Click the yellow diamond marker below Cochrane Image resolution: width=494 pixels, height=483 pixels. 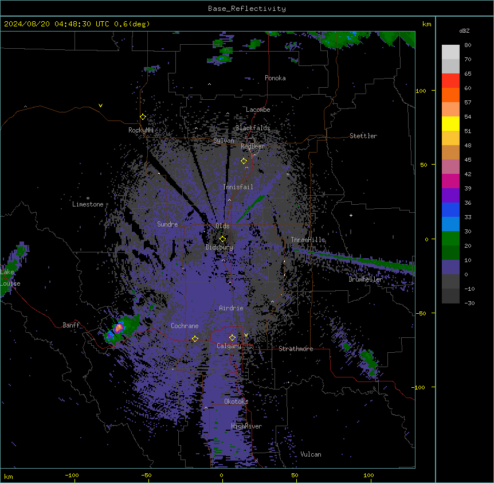point(195,339)
